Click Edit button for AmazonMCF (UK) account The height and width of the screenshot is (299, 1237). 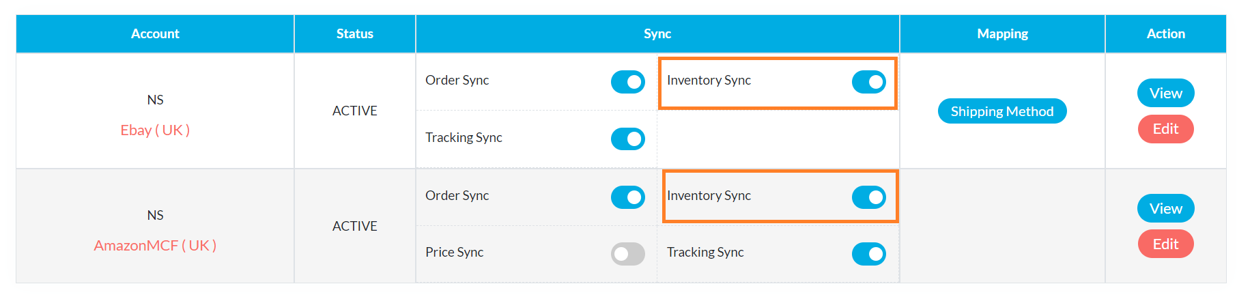1165,244
